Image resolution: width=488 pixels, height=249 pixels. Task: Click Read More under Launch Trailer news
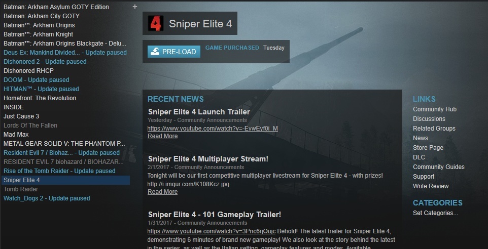click(x=162, y=136)
